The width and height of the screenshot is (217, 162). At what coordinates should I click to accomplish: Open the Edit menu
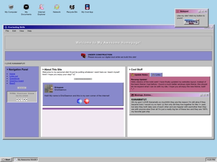pyautogui.click(x=14, y=31)
